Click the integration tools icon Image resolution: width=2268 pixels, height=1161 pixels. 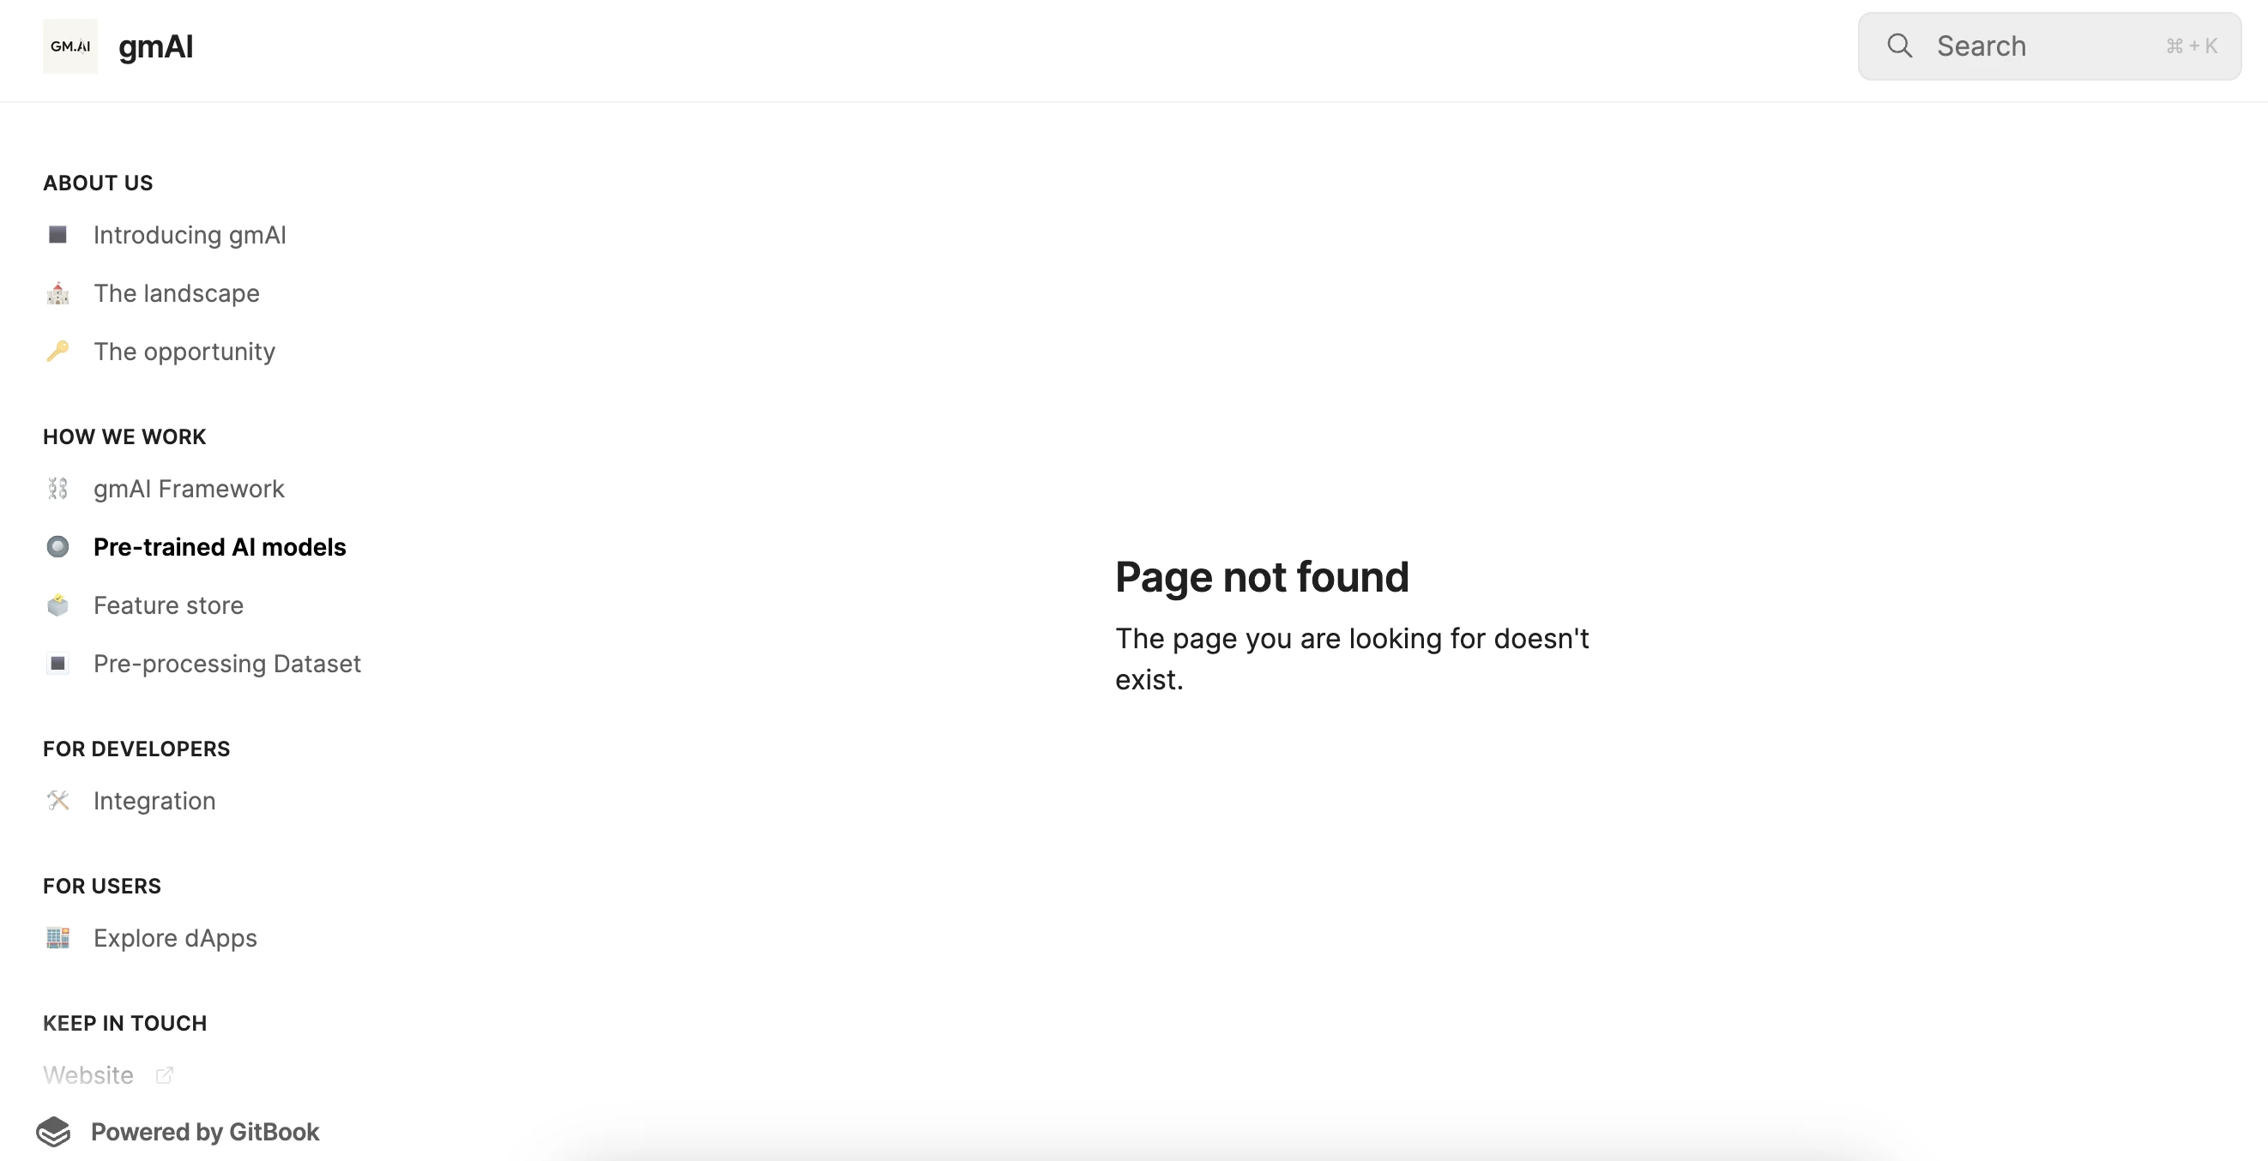pyautogui.click(x=59, y=800)
